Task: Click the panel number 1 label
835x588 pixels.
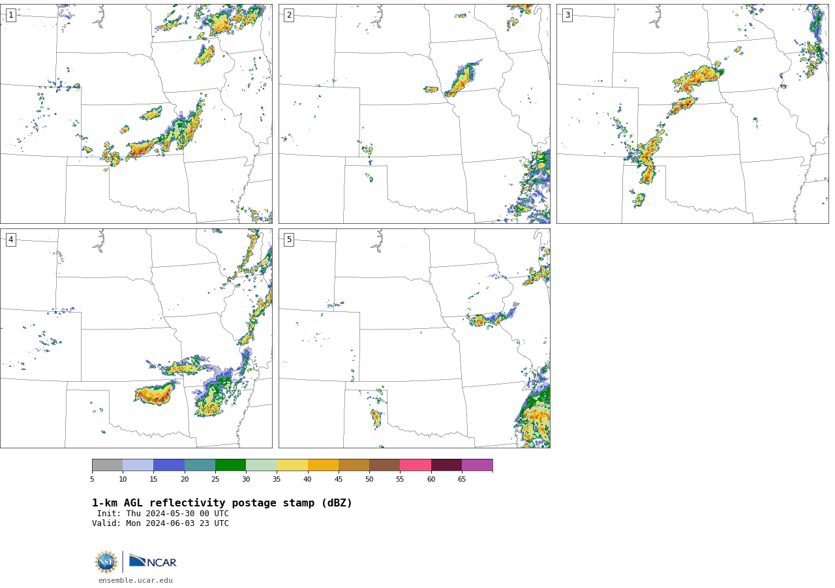Action: (10, 15)
